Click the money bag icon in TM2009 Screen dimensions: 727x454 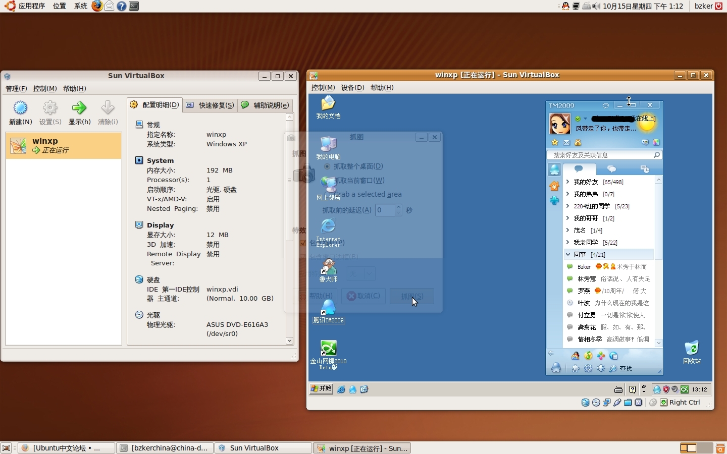coord(578,143)
